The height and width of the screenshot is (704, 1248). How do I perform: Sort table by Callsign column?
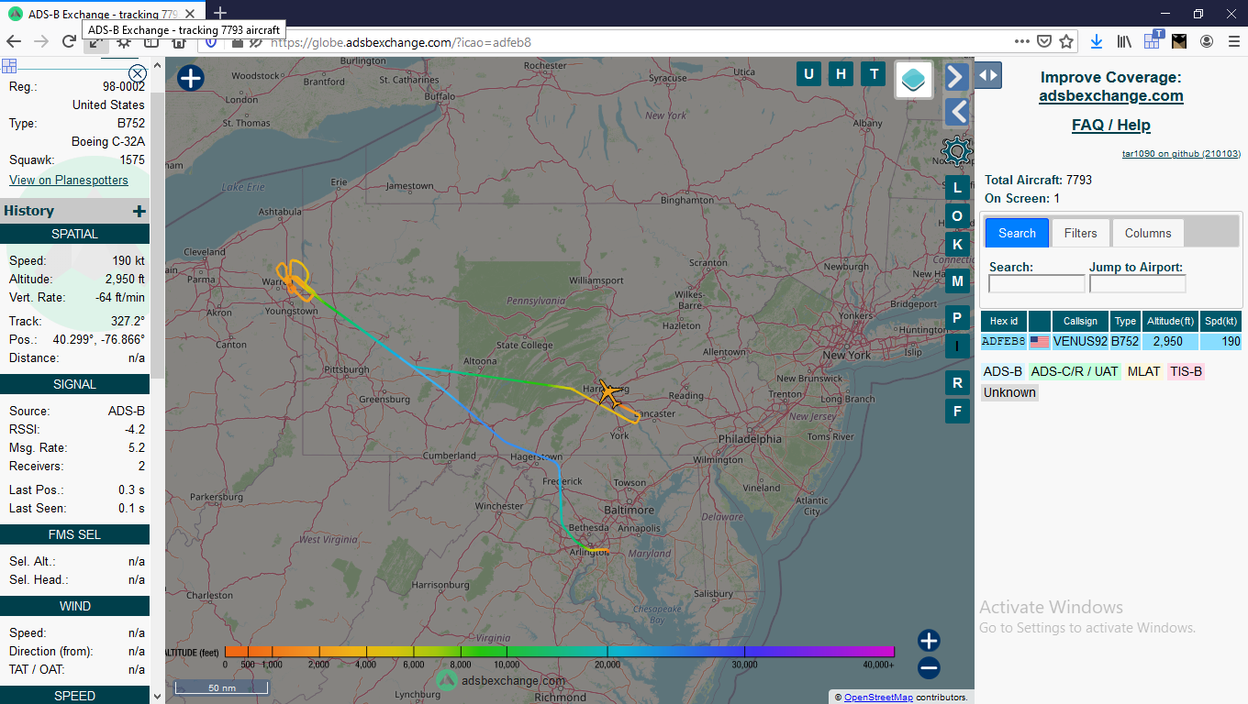coord(1080,321)
